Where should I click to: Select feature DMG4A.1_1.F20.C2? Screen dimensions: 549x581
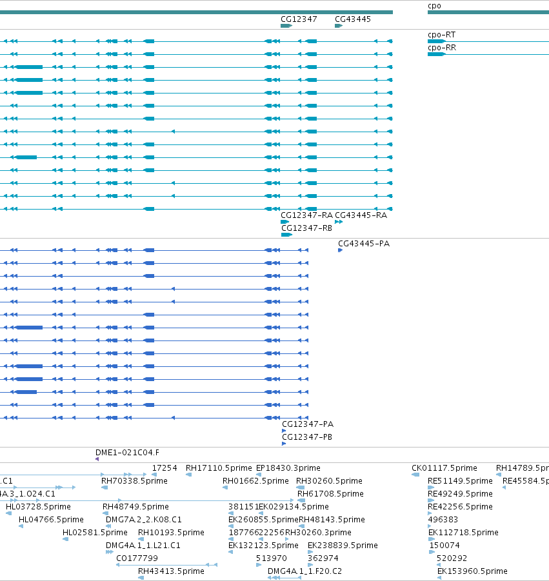point(304,571)
